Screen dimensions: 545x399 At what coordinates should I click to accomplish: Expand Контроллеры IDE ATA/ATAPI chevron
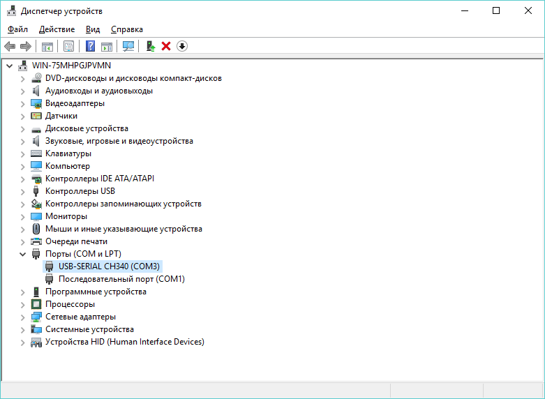tap(22, 179)
